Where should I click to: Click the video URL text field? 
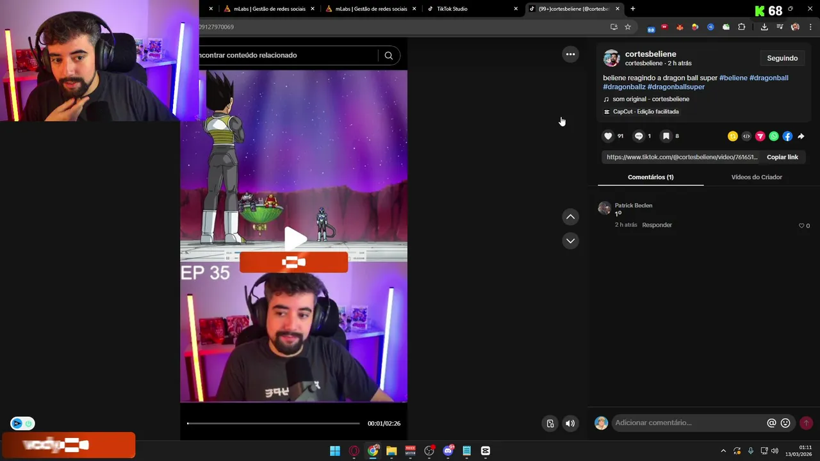(x=682, y=157)
